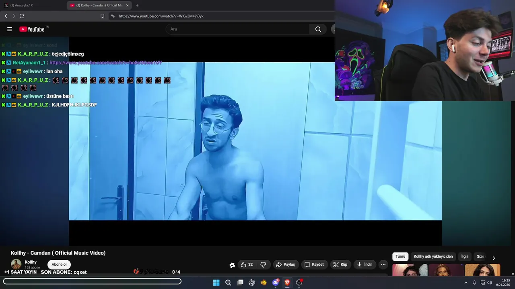
Task: Open a new browser tab
Action: click(x=137, y=5)
